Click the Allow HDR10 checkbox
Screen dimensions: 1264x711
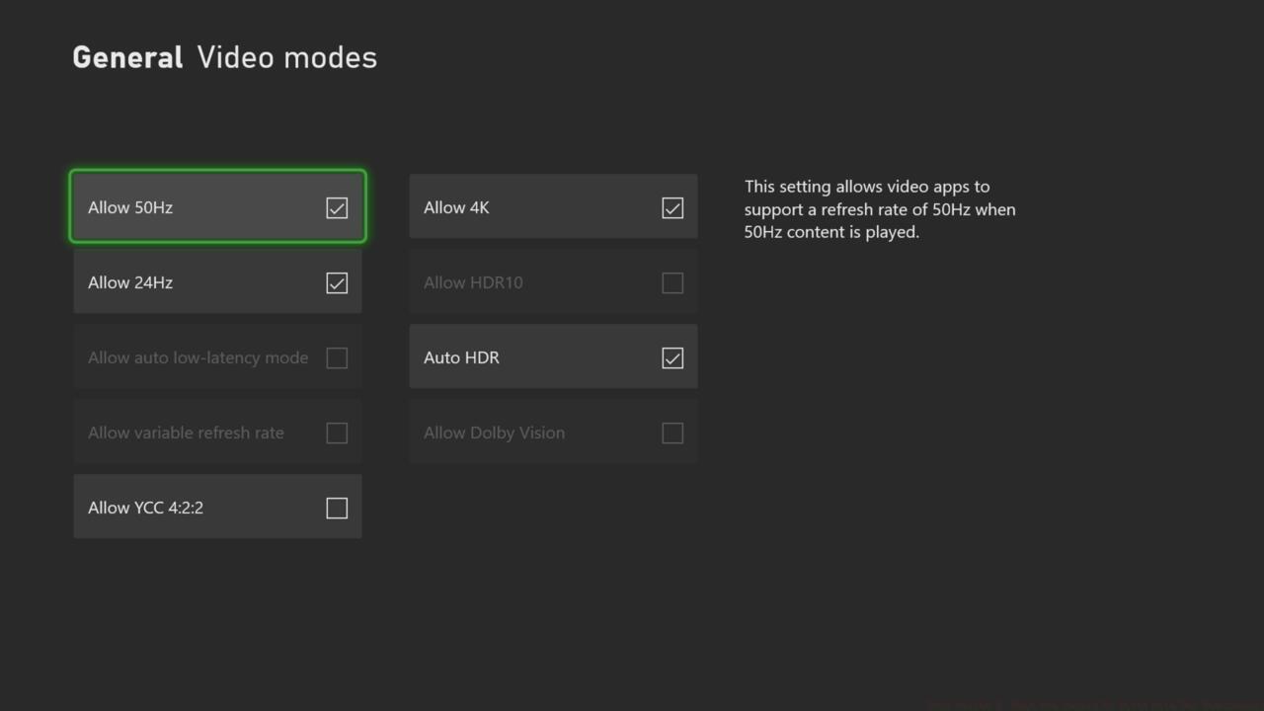672,283
